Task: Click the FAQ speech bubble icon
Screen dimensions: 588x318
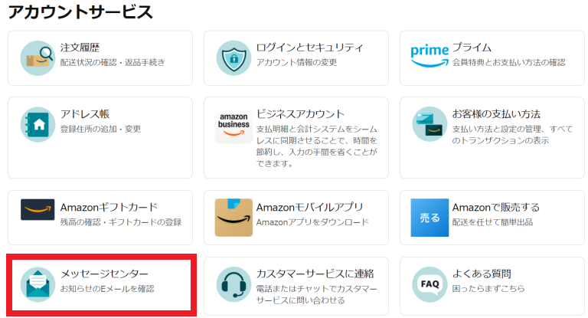Action: coord(430,284)
